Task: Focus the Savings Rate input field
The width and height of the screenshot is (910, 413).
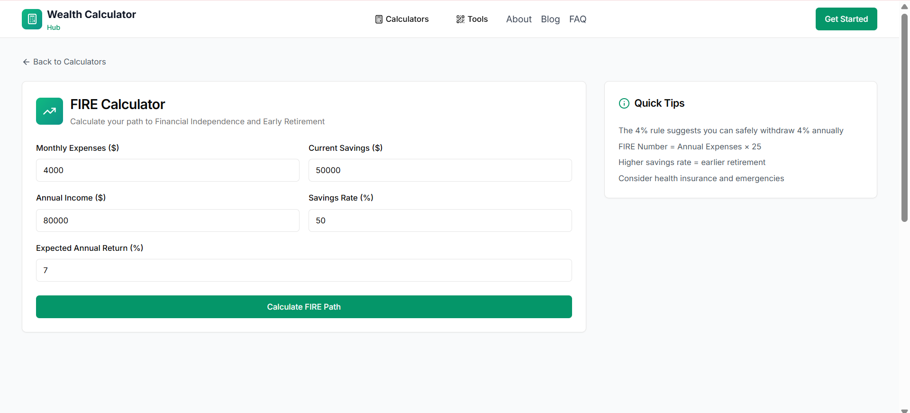Action: tap(440, 220)
